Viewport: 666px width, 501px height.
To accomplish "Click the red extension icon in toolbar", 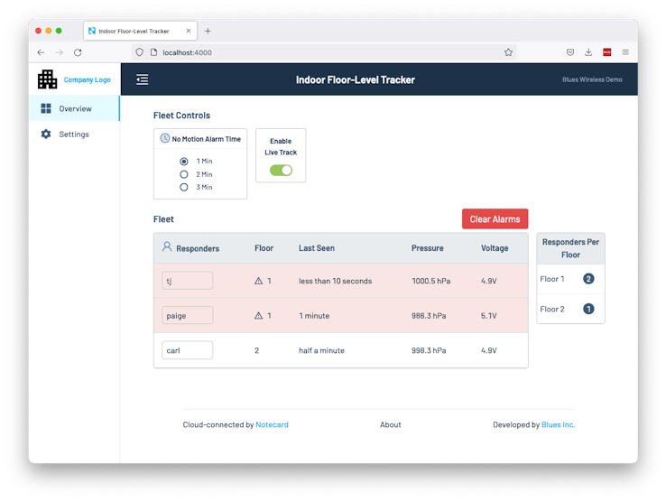I will (x=607, y=52).
